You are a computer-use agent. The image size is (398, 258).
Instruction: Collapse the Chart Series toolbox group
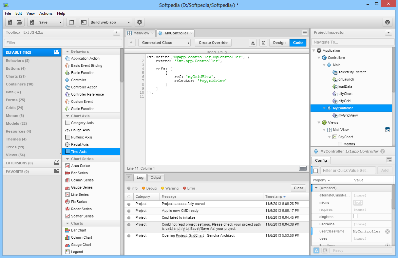(x=67, y=159)
